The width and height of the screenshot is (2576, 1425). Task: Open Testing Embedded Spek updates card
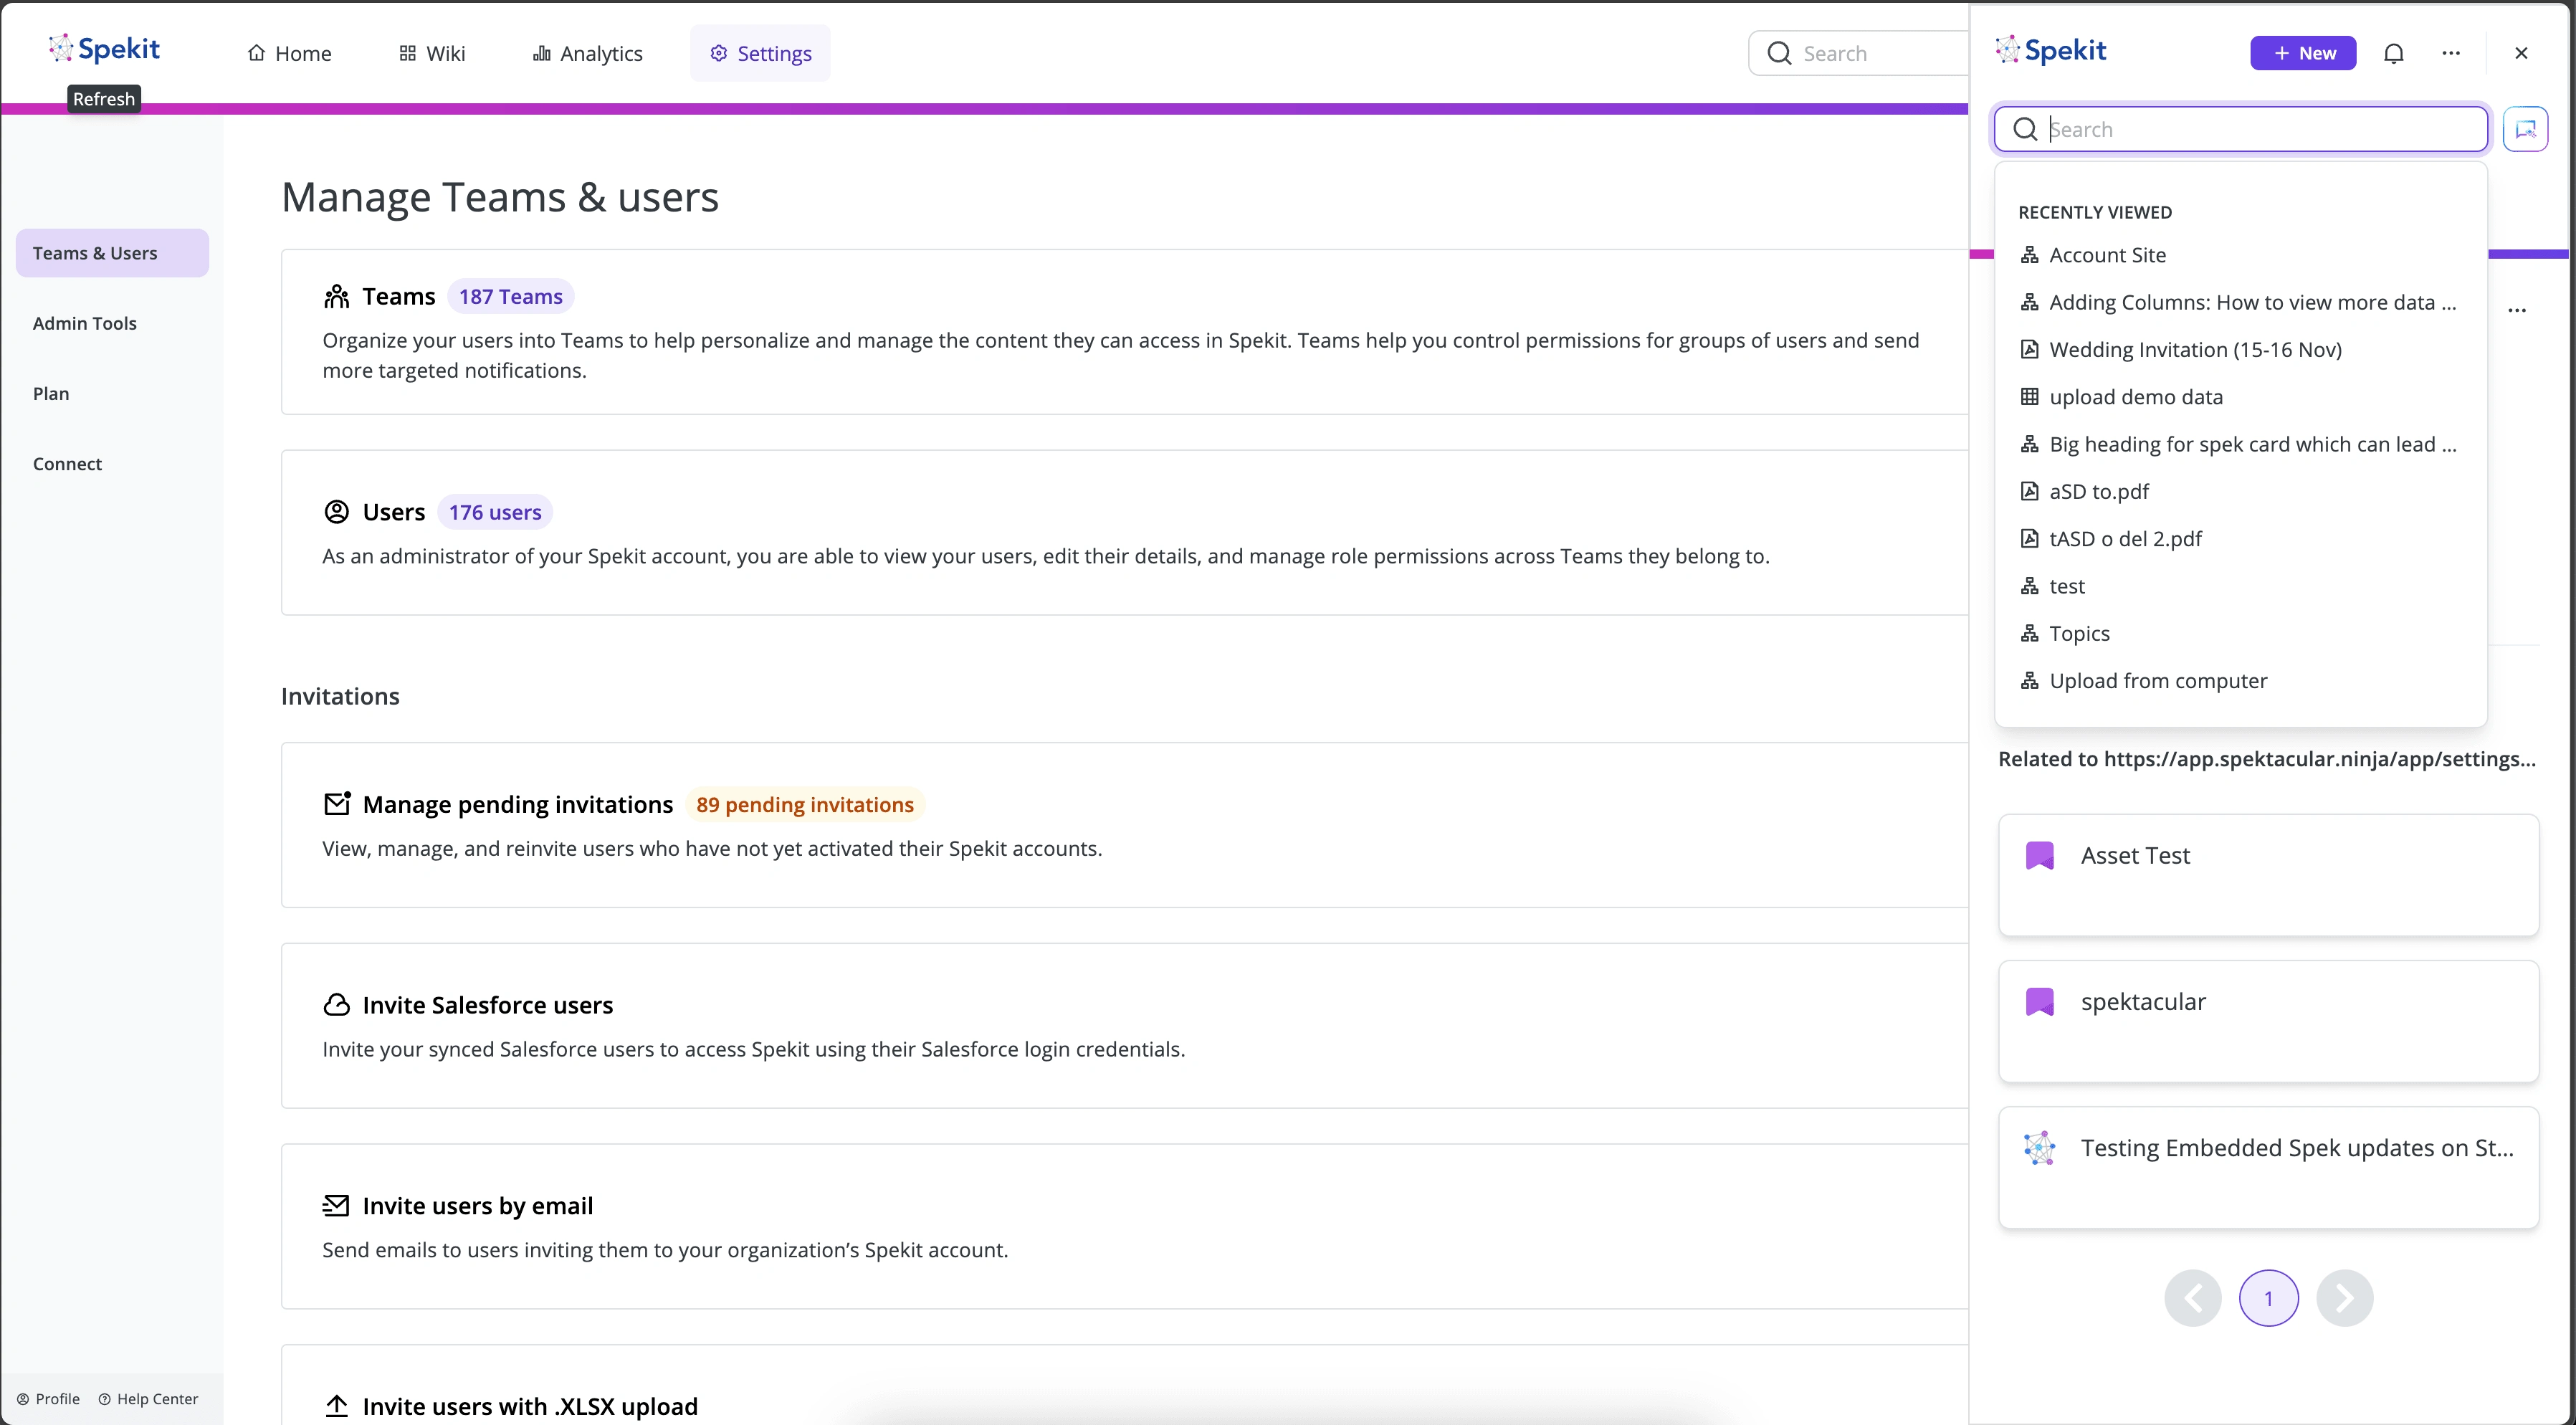click(2268, 1167)
